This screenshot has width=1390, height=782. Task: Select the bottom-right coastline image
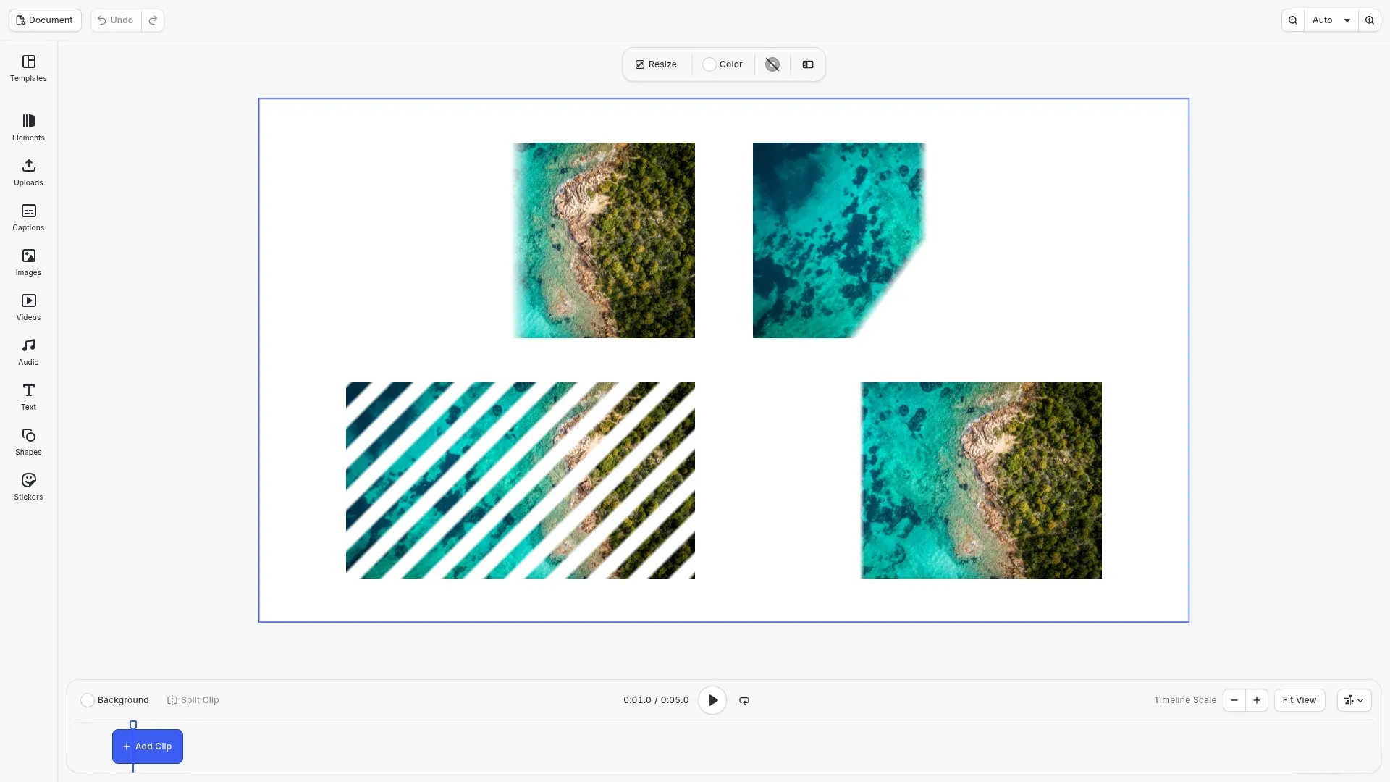point(981,480)
